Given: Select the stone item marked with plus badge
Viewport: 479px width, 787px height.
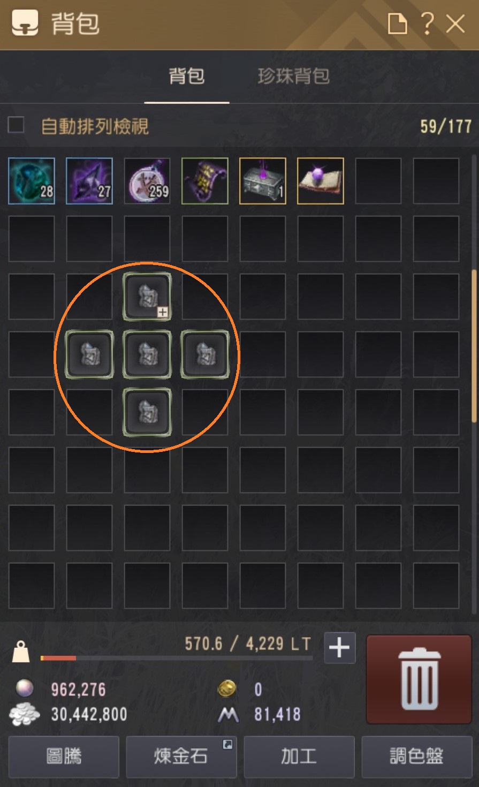Looking at the screenshot, I should pos(147,297).
